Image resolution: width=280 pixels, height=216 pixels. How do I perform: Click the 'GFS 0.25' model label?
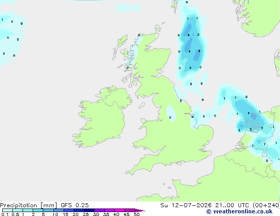coord(75,205)
